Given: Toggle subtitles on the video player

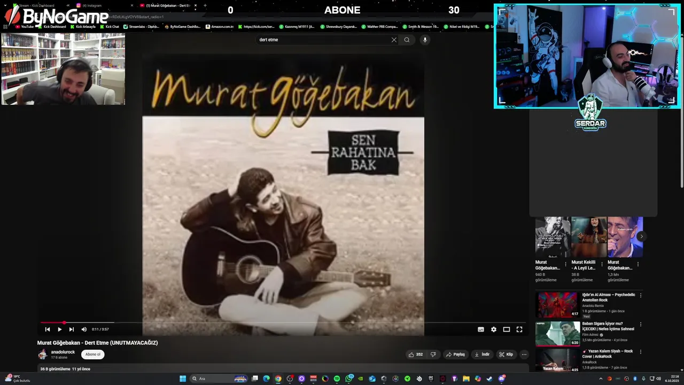Looking at the screenshot, I should point(481,329).
